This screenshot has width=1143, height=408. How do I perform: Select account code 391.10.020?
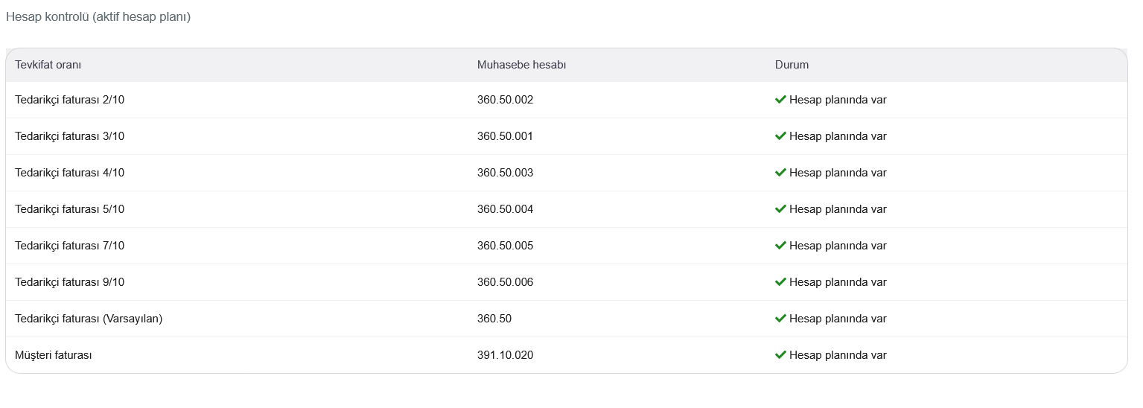point(506,355)
